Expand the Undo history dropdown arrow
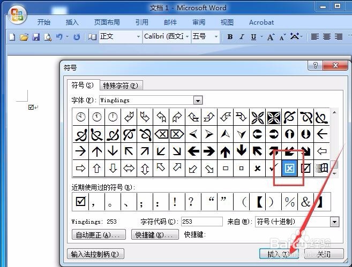The width and height of the screenshot is (352, 267). [67, 36]
